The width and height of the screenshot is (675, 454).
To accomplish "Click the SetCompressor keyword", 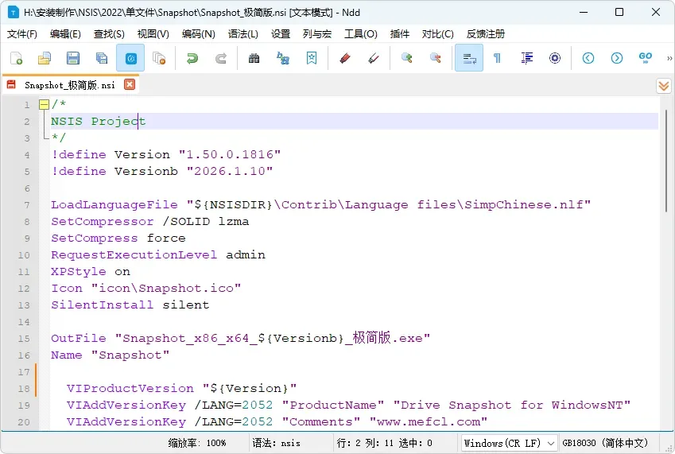I will click(103, 222).
